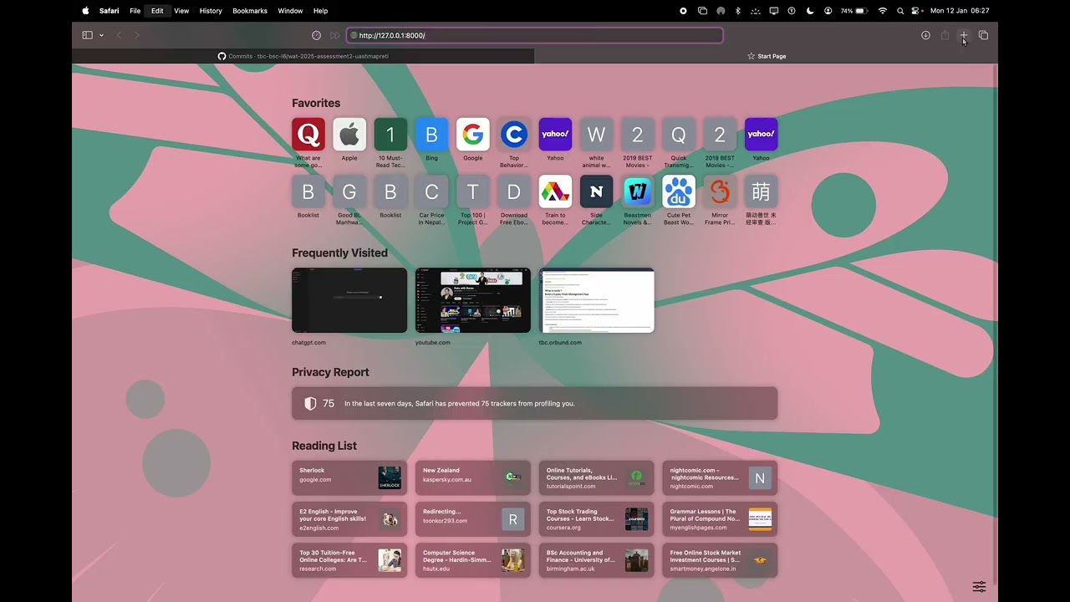
Task: Open the New Zealand reading list item
Action: click(x=473, y=478)
